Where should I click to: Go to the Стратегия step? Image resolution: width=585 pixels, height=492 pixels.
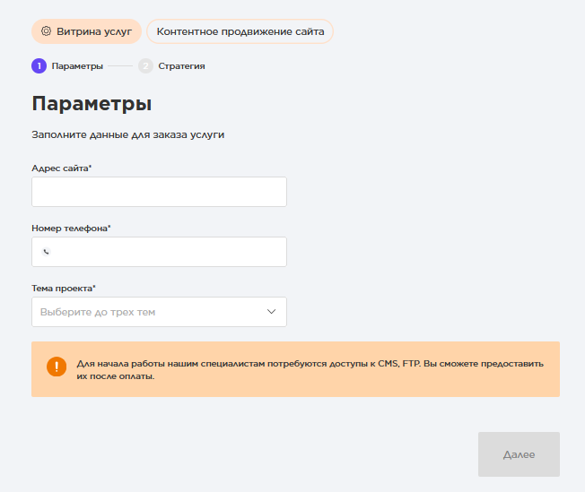[x=181, y=65]
